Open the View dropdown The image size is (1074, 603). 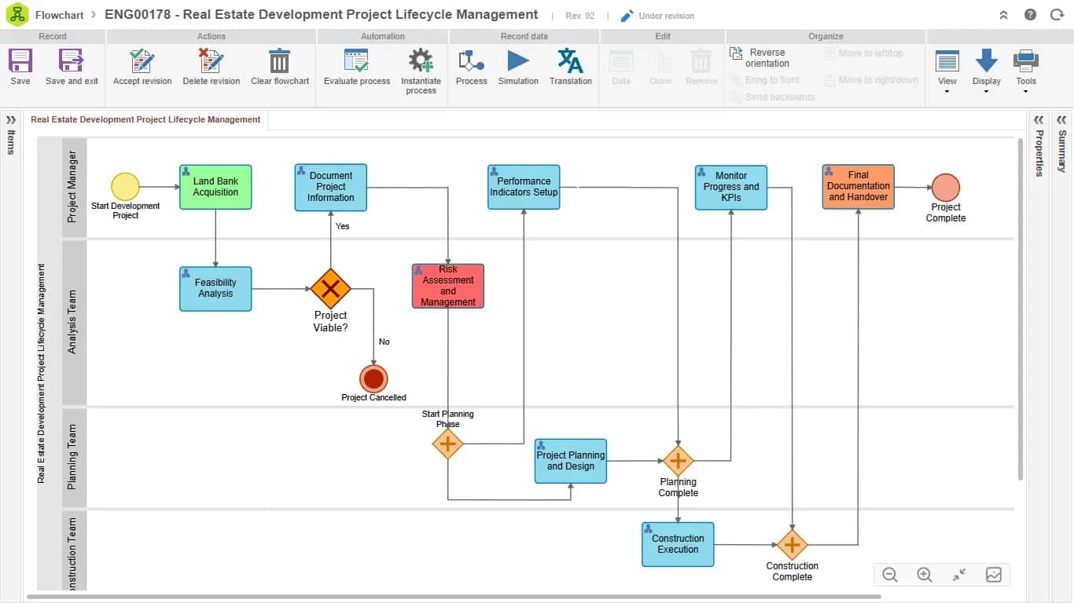point(947,71)
